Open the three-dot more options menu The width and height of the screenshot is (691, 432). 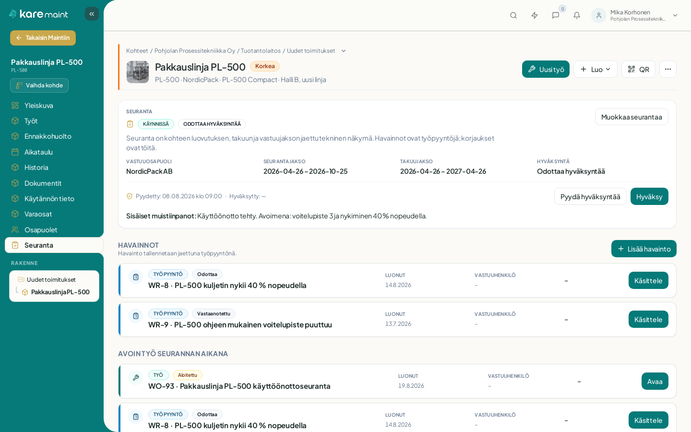(x=668, y=69)
